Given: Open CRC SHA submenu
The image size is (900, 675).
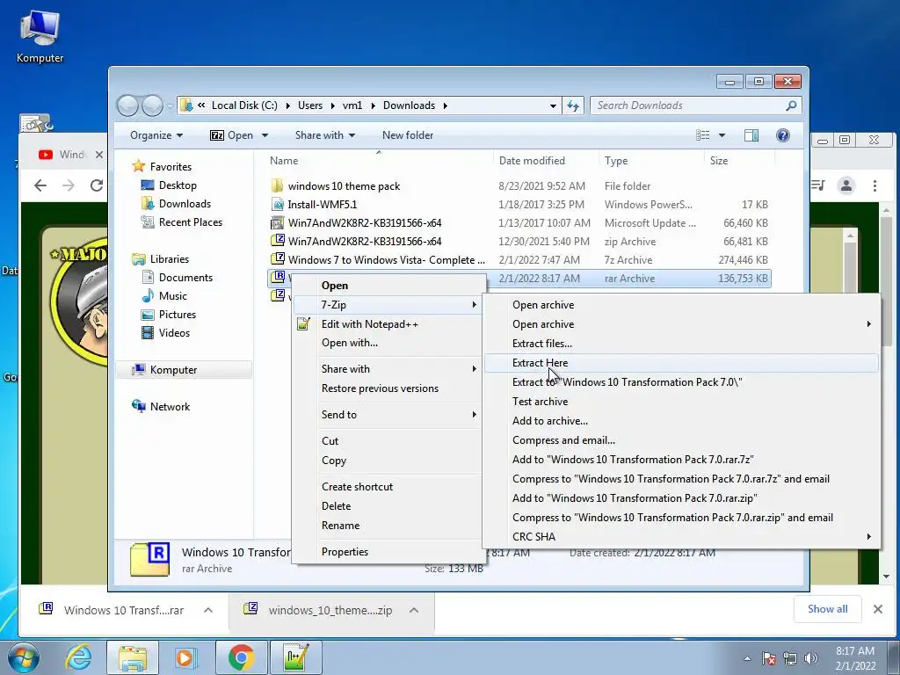Looking at the screenshot, I should coord(681,537).
